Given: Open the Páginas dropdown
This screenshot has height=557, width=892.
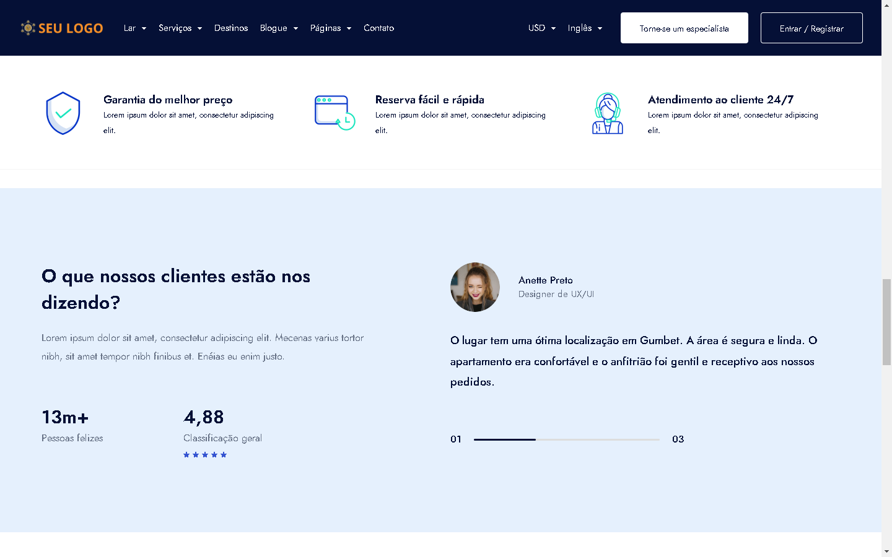Looking at the screenshot, I should click(331, 28).
